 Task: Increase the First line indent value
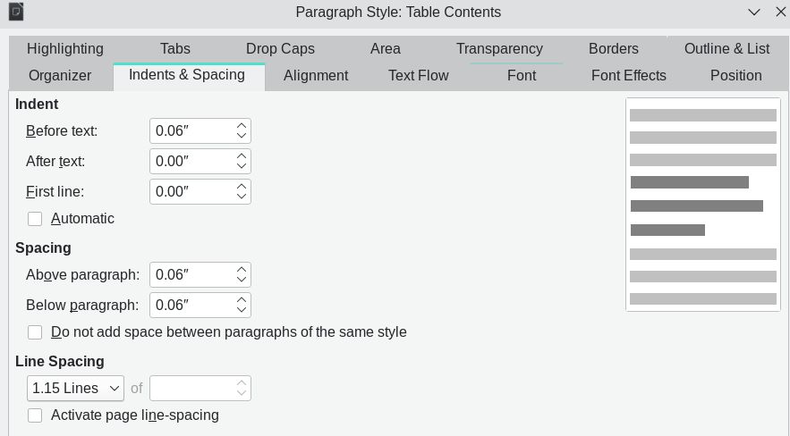click(x=242, y=187)
